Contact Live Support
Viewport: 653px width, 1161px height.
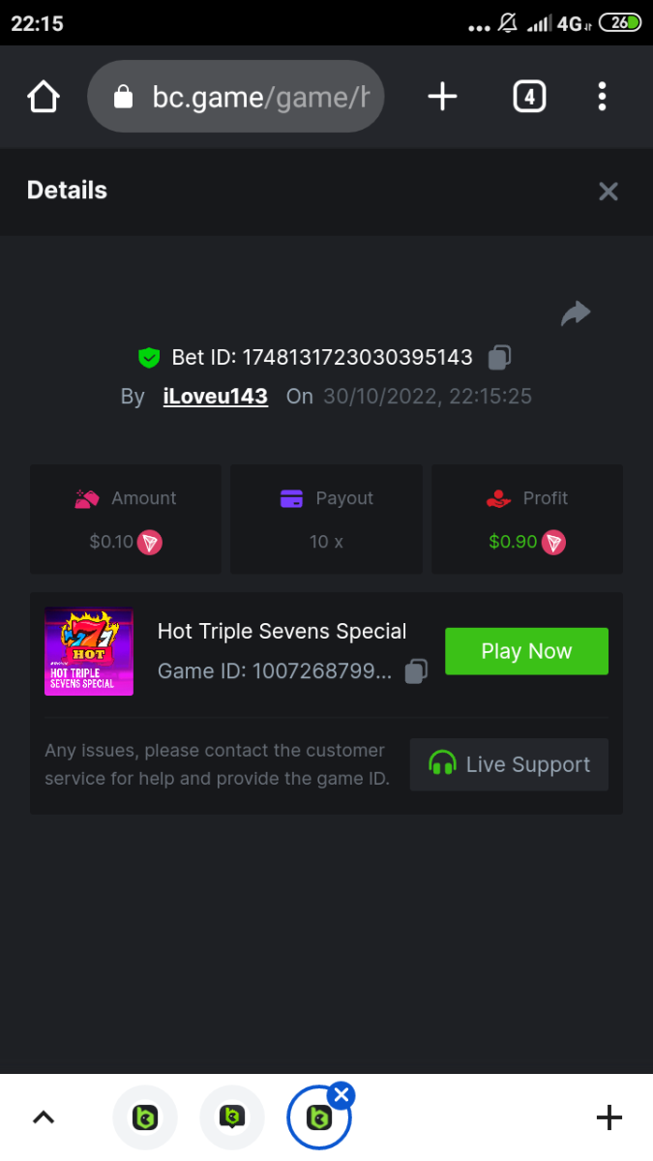pyautogui.click(x=509, y=764)
